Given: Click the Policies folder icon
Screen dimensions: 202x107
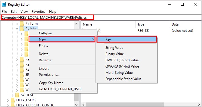Looking at the screenshot, I should [22, 29].
